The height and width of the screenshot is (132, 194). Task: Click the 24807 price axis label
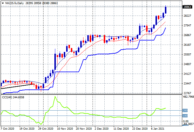tap(187, 64)
